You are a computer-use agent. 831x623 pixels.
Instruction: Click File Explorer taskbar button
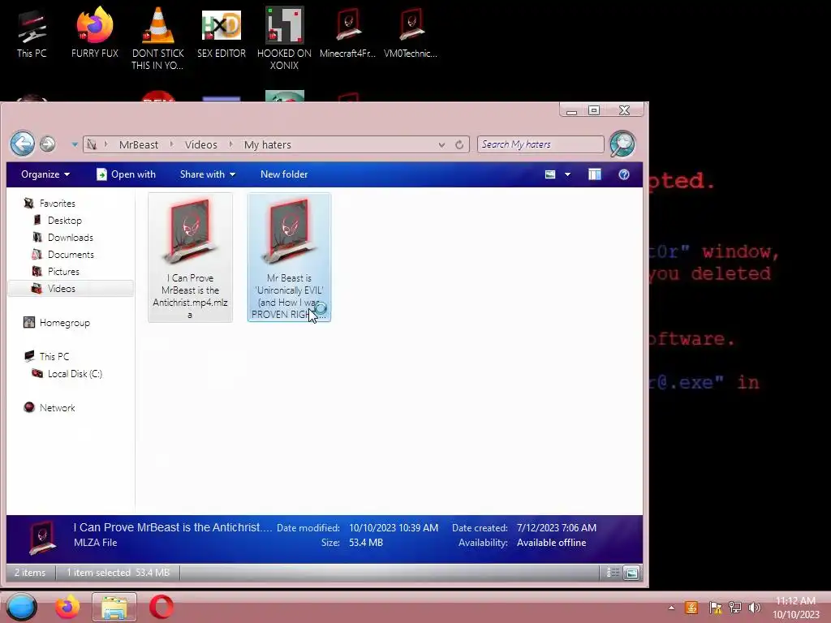point(114,607)
